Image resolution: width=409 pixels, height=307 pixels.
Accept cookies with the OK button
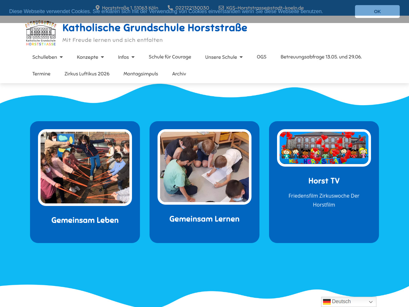[x=377, y=11]
